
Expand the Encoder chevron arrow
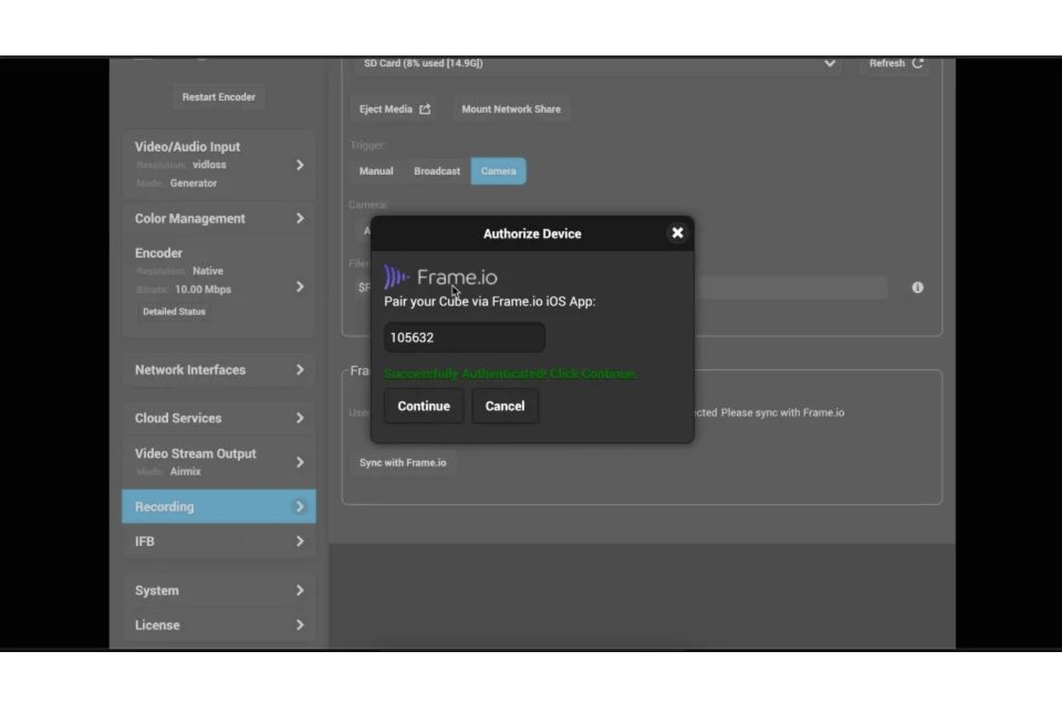(300, 287)
